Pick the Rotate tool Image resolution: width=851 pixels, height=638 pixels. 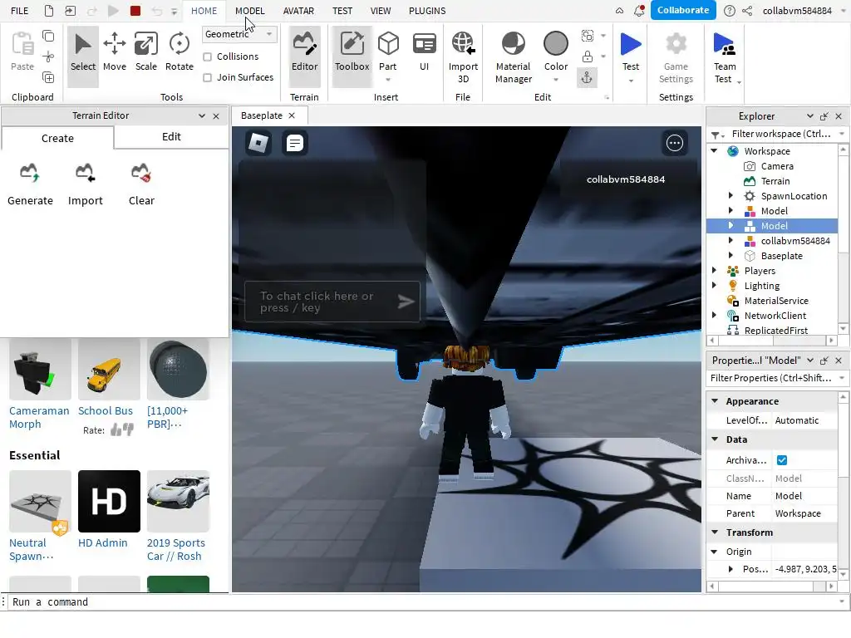coord(180,52)
